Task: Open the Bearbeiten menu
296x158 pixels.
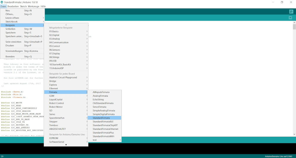Action: pos(13,6)
